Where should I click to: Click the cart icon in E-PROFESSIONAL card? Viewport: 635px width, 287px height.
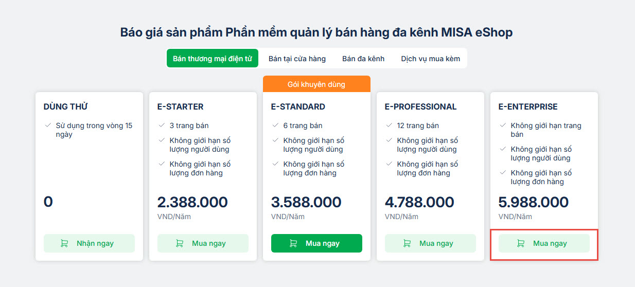(407, 243)
